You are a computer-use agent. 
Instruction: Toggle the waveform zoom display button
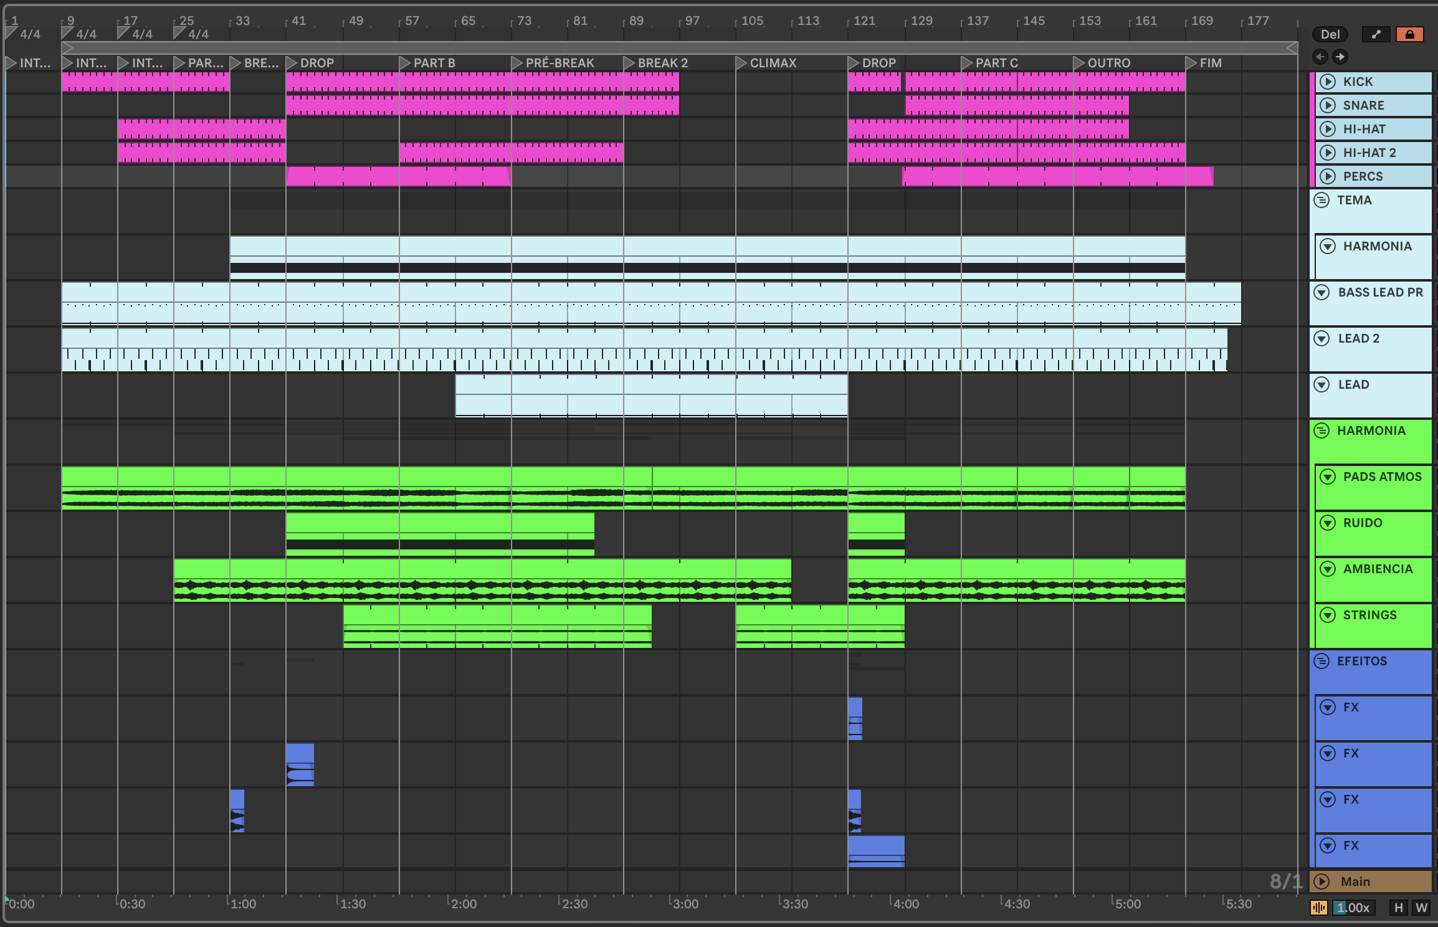tap(1318, 908)
